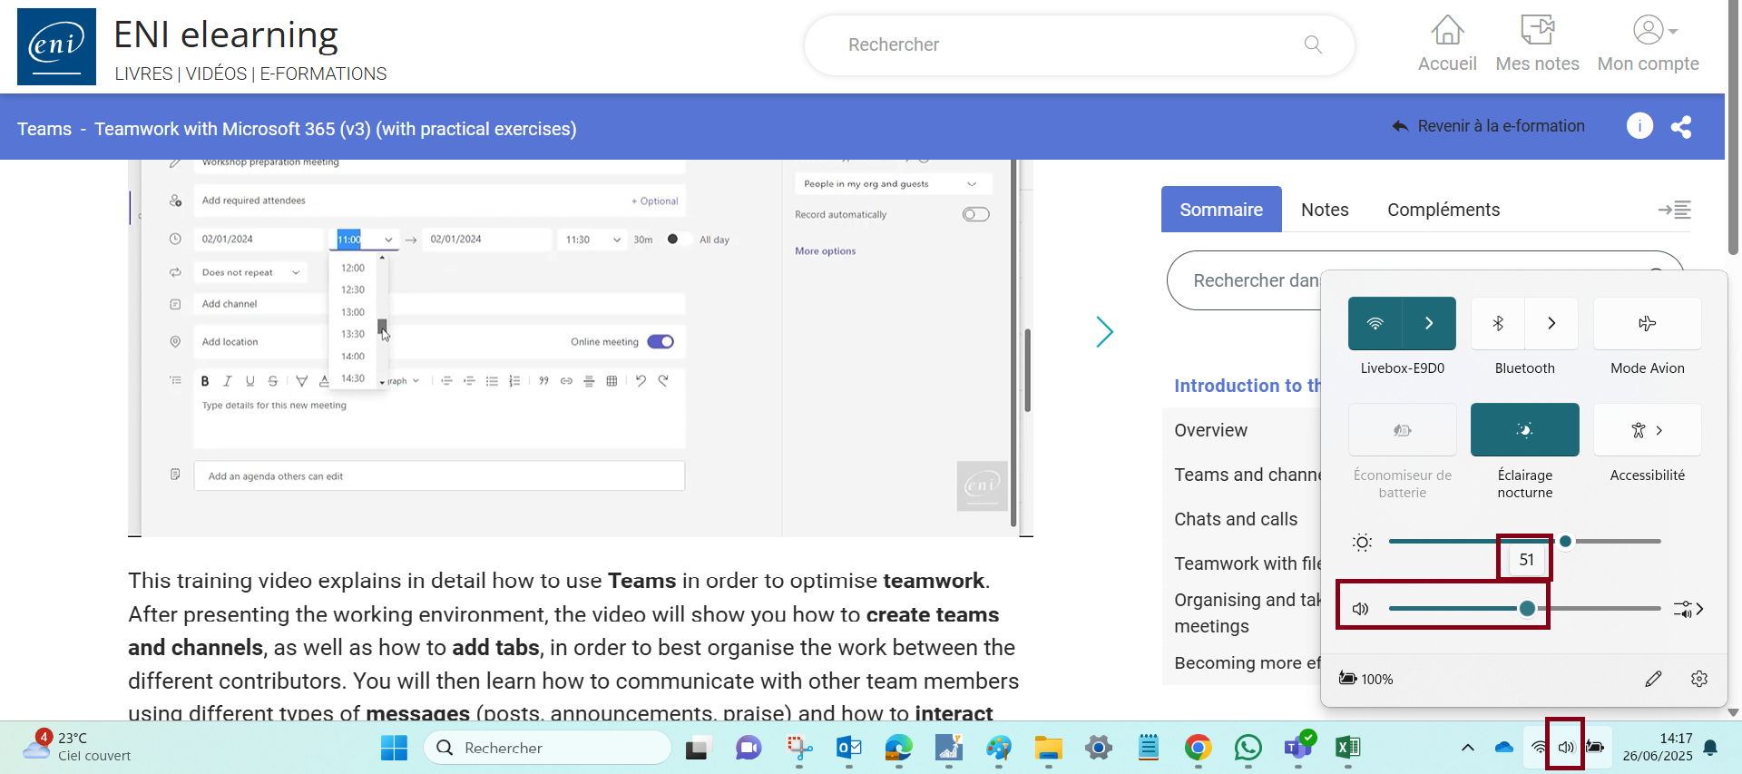The height and width of the screenshot is (774, 1742).
Task: Click the info icon in blue header
Action: (1639, 126)
